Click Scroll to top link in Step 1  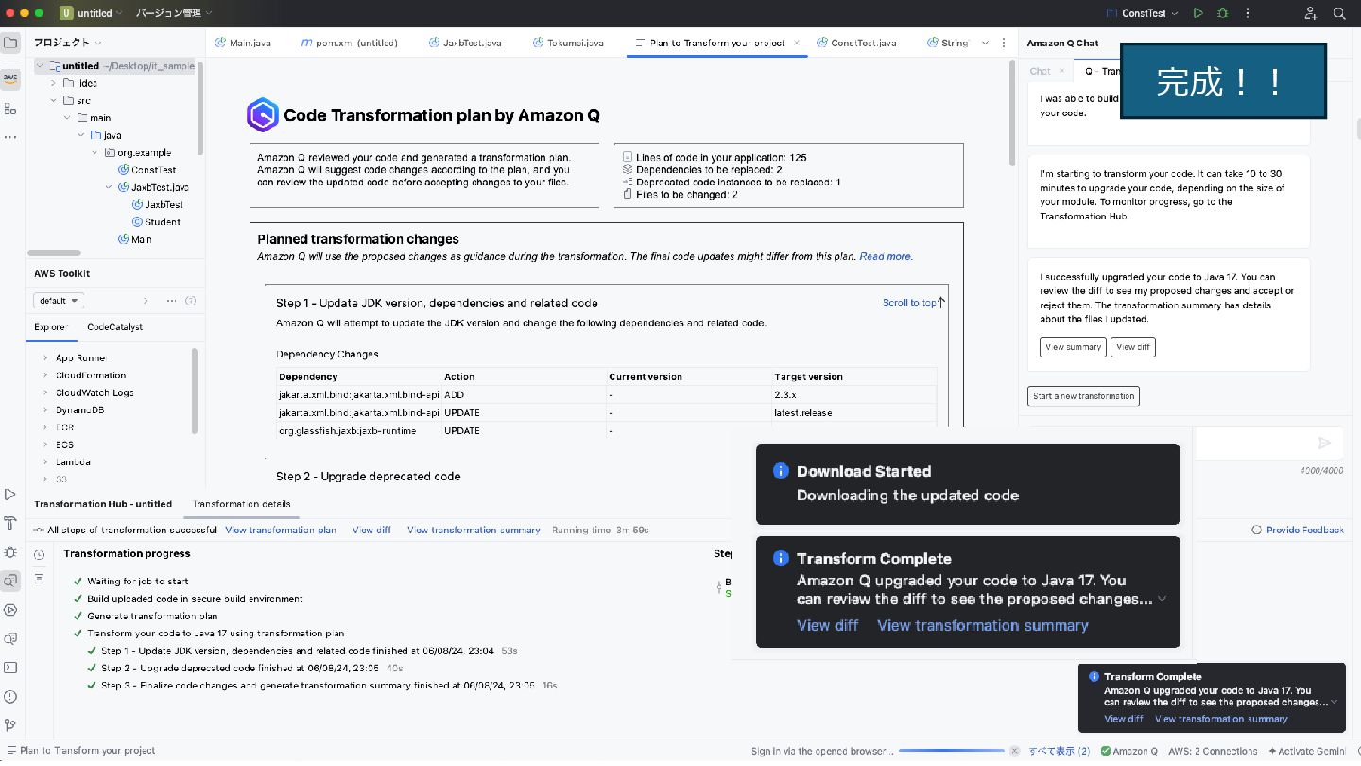[x=913, y=303]
